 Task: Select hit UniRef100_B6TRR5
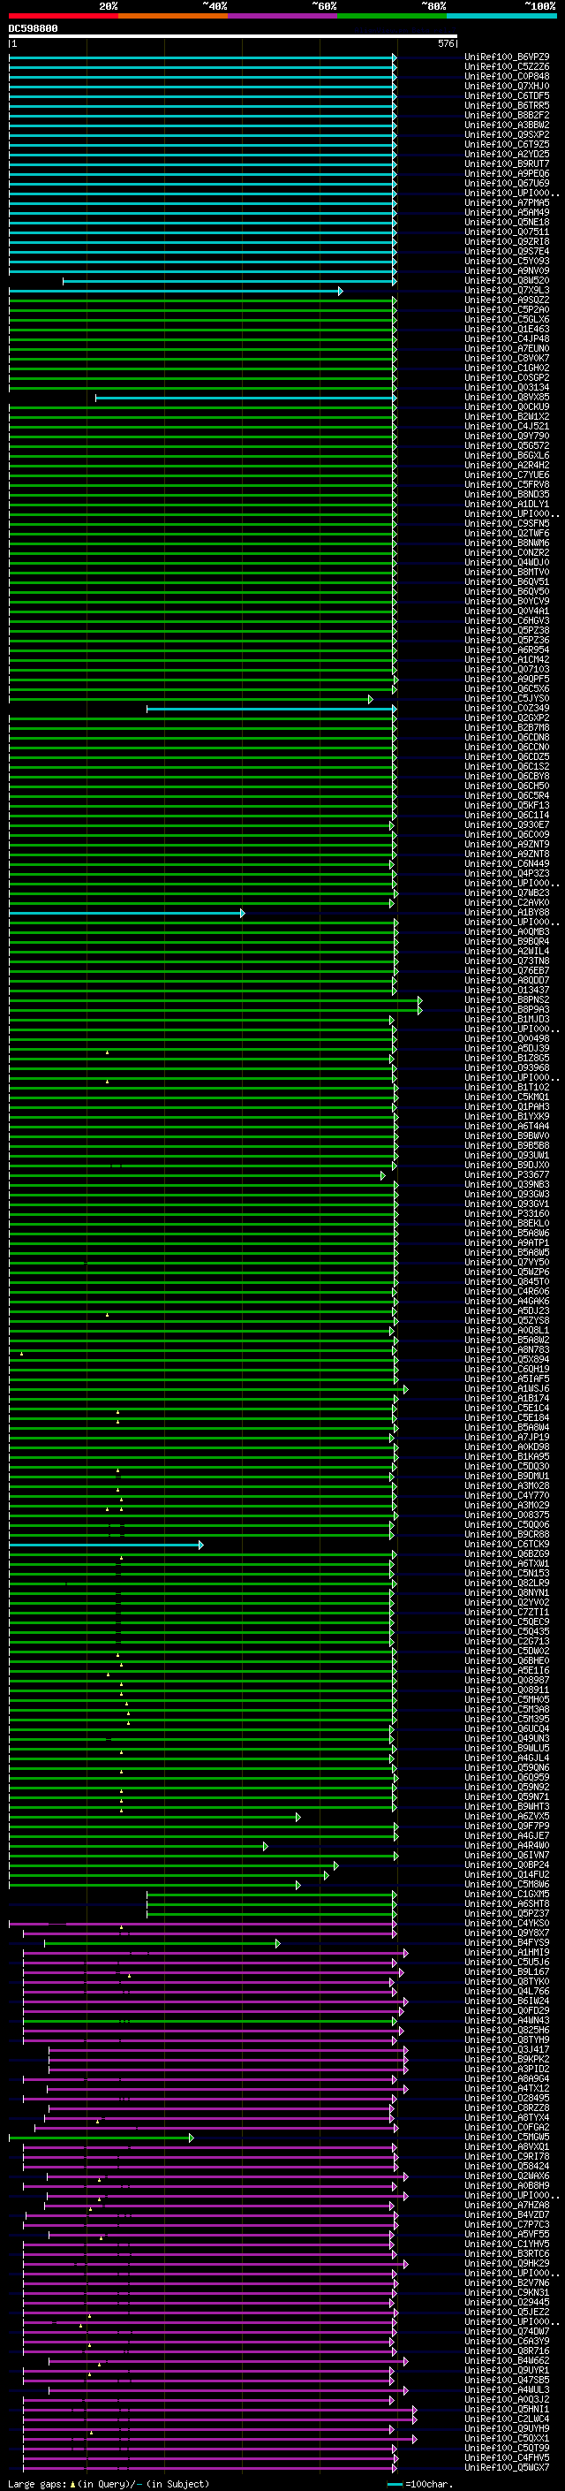(507, 105)
